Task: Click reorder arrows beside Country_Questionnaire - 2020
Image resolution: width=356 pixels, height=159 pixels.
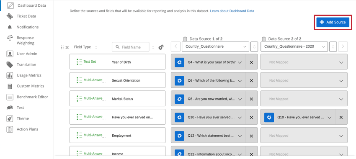Action: (333, 47)
